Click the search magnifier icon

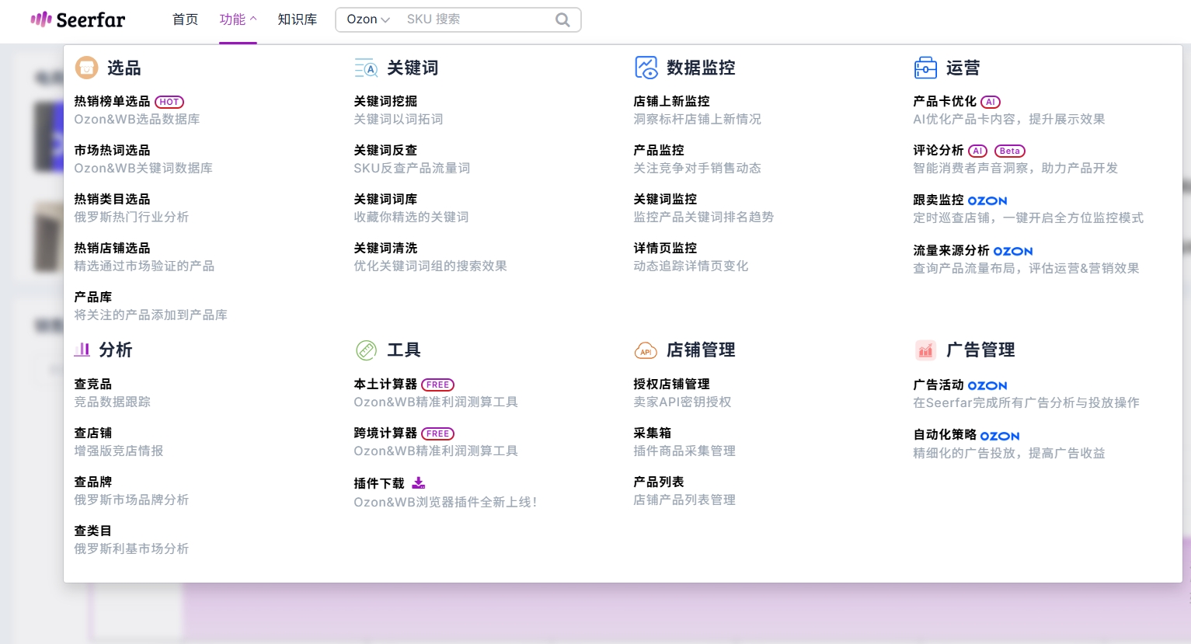tap(562, 20)
